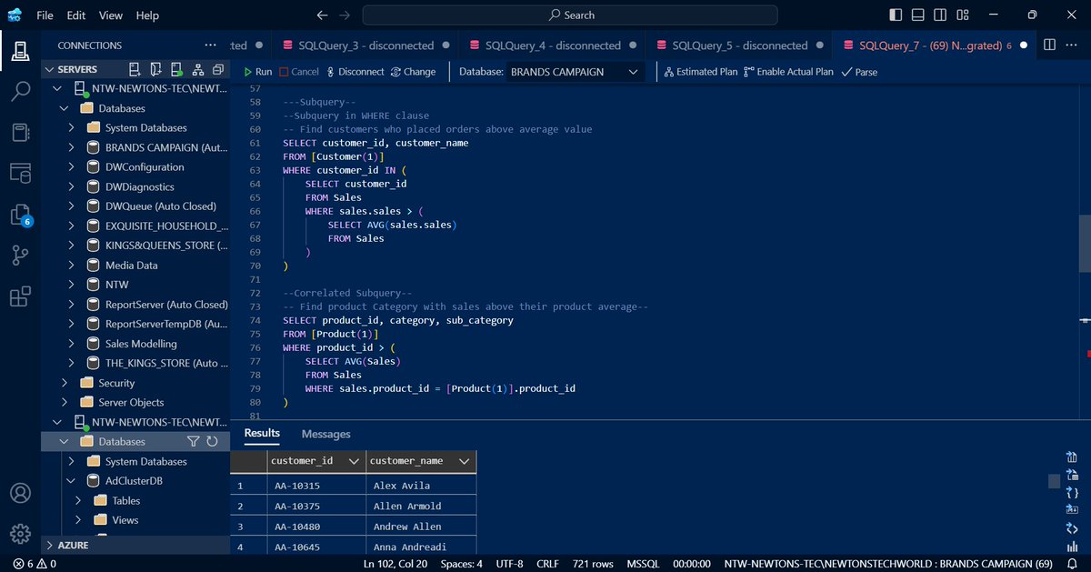Screen dimensions: 1091x572
Task: Click Change connection button
Action: point(413,72)
